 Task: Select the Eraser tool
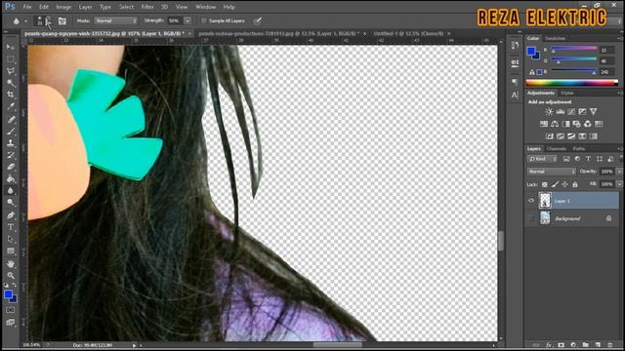point(11,167)
